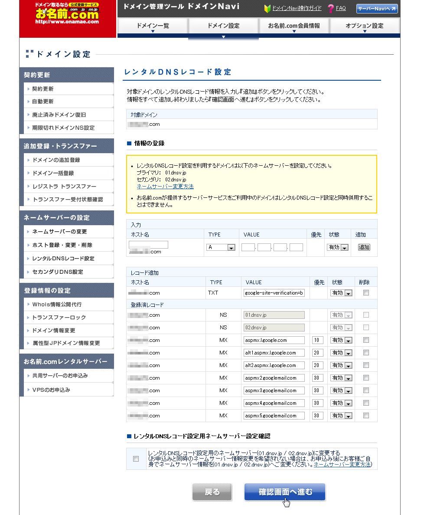Open the ドメイン一覧 tab
The image size is (424, 515).
coord(153,26)
